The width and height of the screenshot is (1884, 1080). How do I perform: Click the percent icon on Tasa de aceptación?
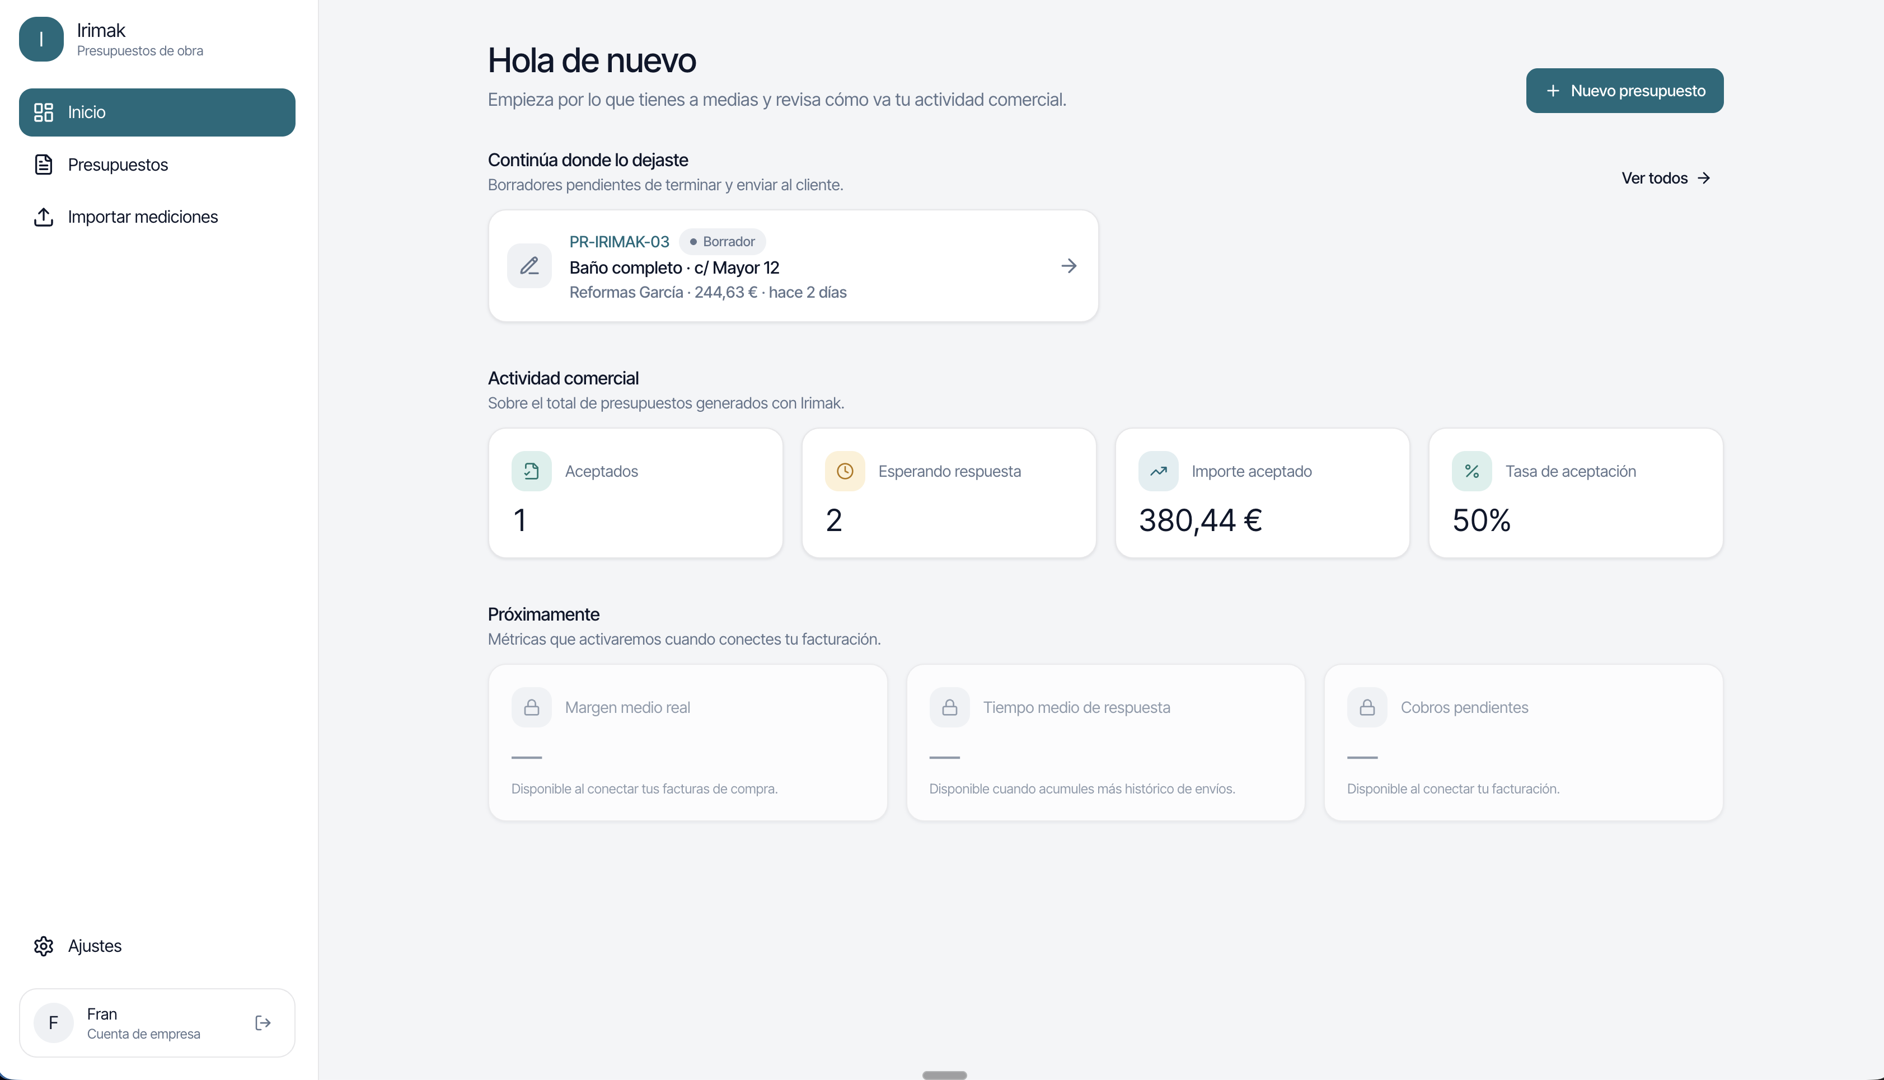1471,471
